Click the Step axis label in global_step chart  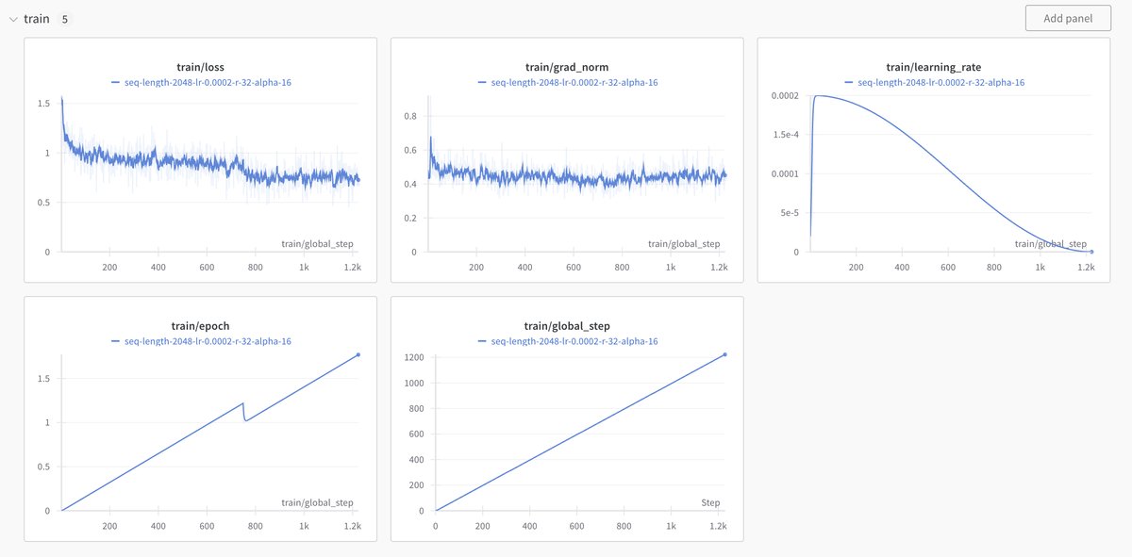click(708, 503)
